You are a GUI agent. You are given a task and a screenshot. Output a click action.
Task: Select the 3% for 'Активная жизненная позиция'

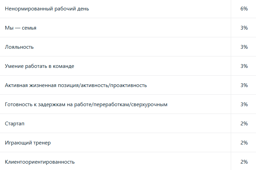click(244, 85)
